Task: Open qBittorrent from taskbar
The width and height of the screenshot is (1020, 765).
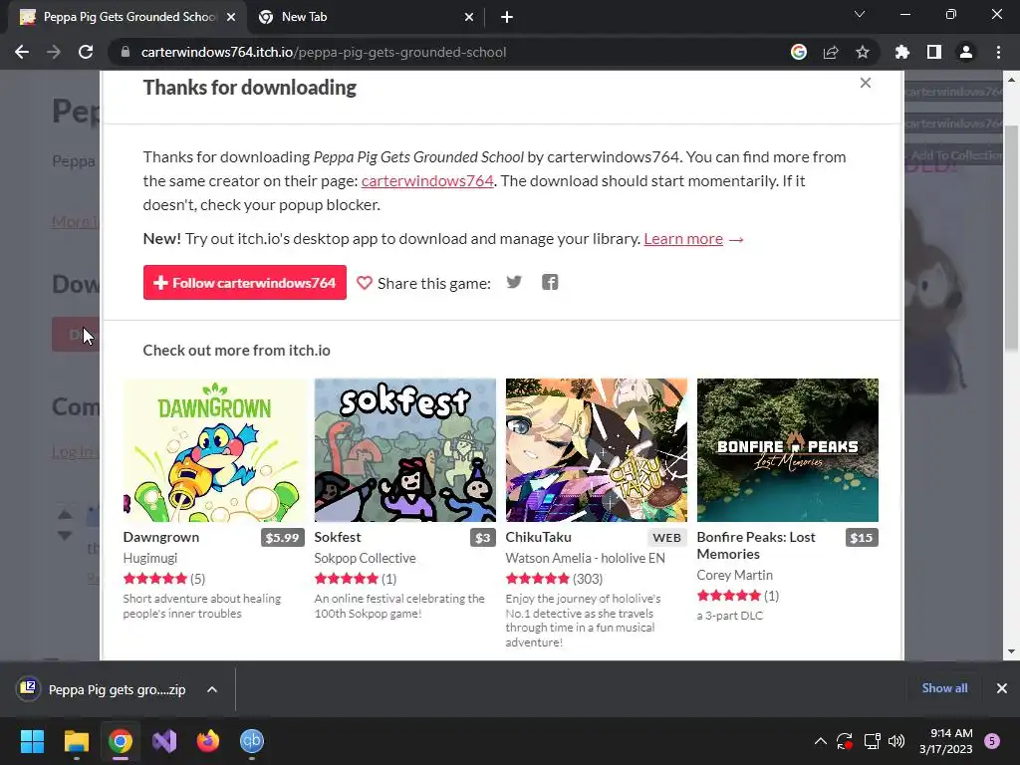Action: 252,741
